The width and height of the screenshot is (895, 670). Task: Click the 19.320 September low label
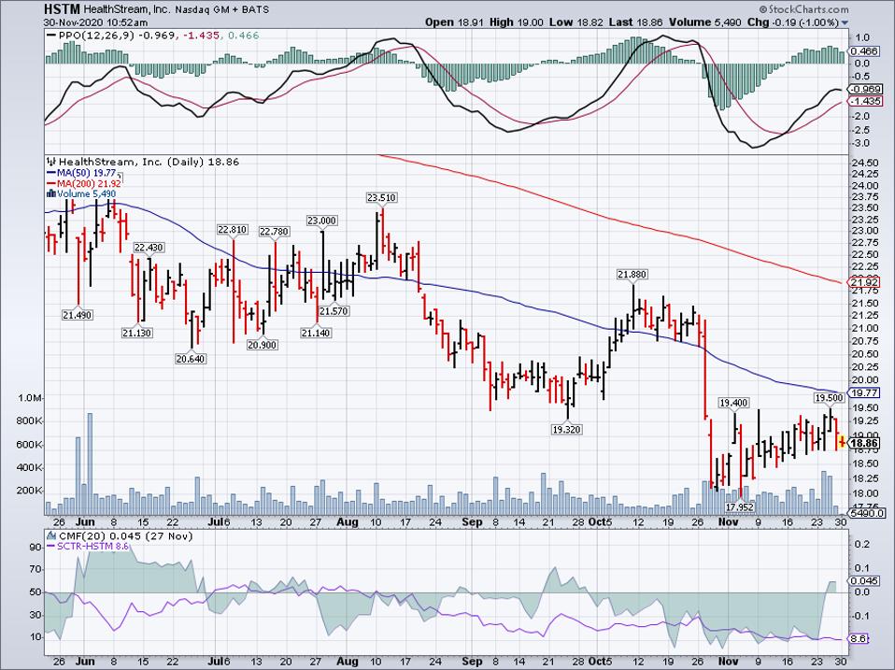[x=567, y=429]
